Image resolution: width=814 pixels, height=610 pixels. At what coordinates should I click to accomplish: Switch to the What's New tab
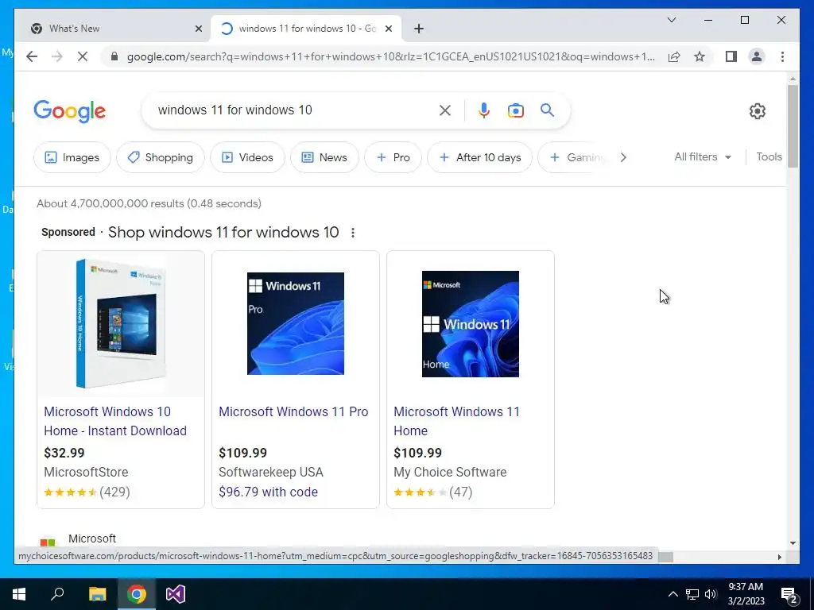(116, 29)
